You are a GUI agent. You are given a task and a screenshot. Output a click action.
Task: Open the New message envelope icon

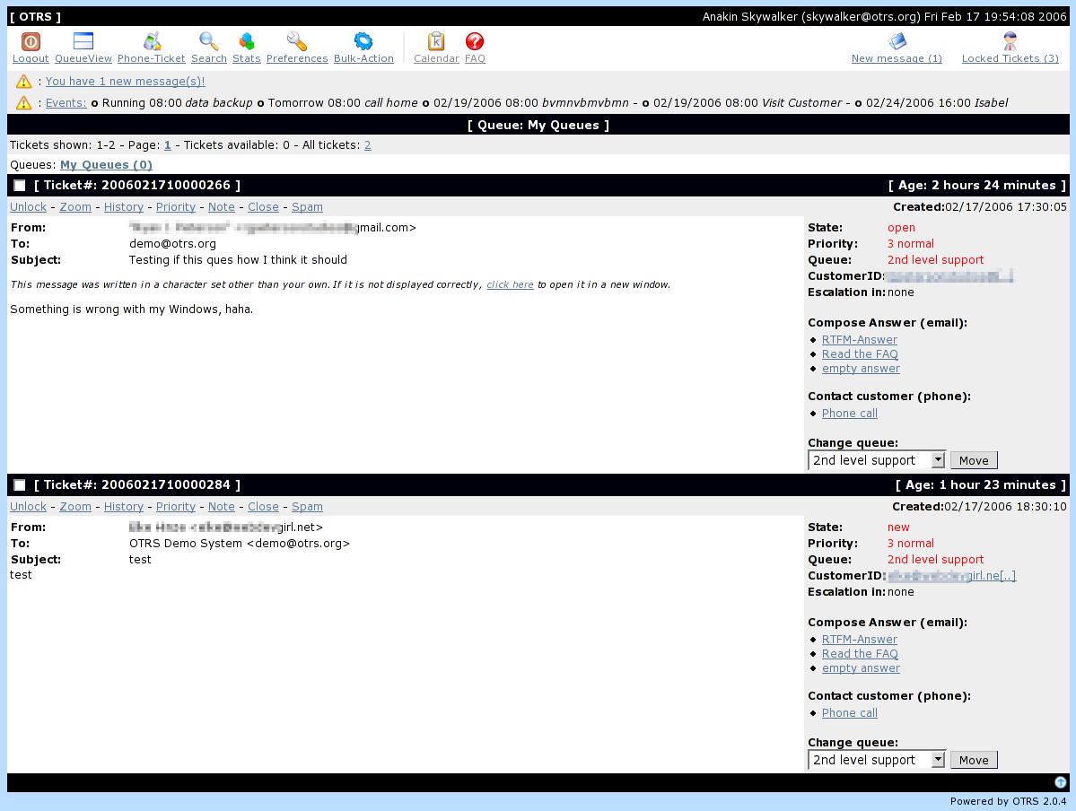tap(897, 41)
